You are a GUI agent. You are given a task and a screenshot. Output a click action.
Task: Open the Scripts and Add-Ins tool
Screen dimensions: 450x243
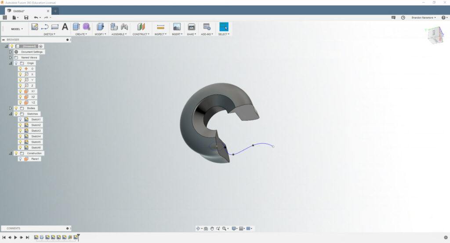pyautogui.click(x=207, y=27)
